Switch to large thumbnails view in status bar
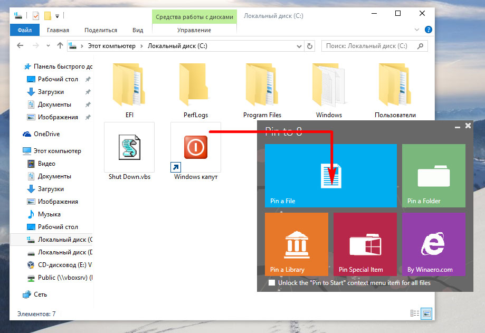The width and height of the screenshot is (485, 333). pos(426,313)
